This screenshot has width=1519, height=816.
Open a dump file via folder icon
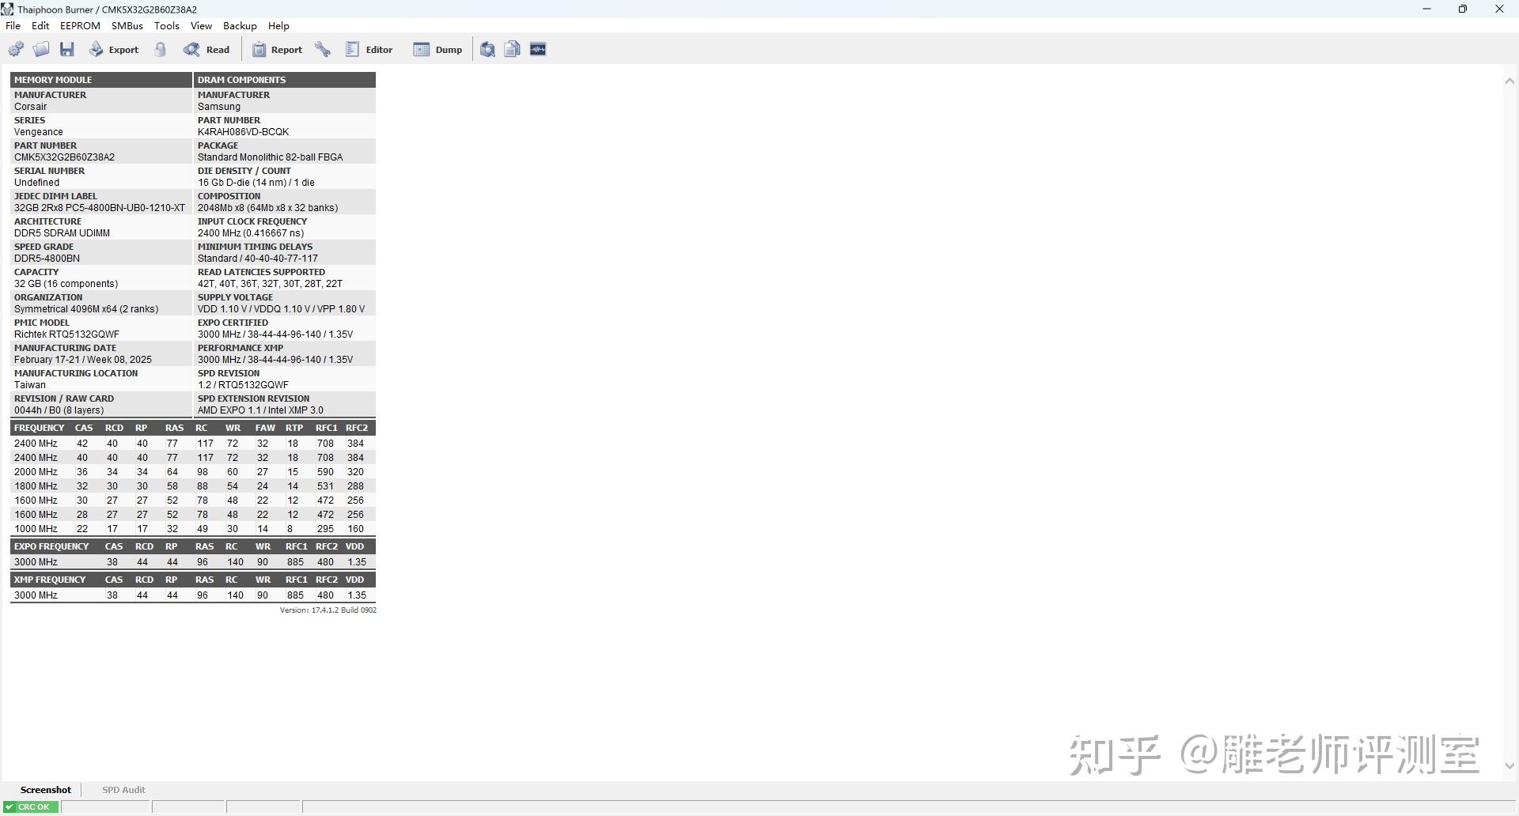point(41,48)
